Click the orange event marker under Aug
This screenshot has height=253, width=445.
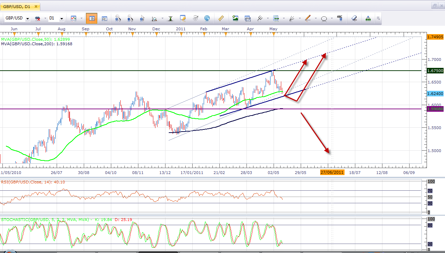62,34
